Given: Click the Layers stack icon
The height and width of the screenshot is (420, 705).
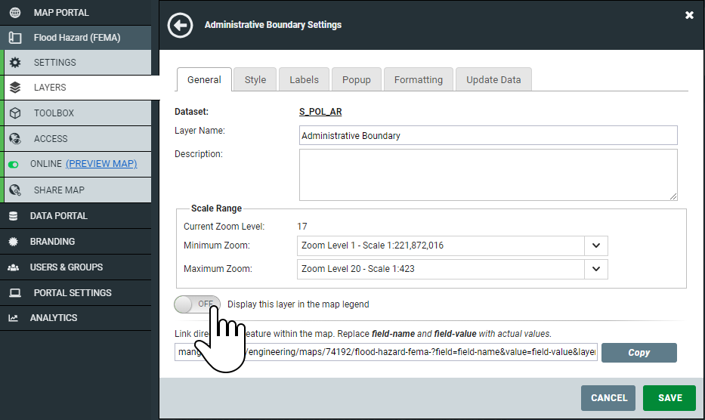Looking at the screenshot, I should [15, 88].
